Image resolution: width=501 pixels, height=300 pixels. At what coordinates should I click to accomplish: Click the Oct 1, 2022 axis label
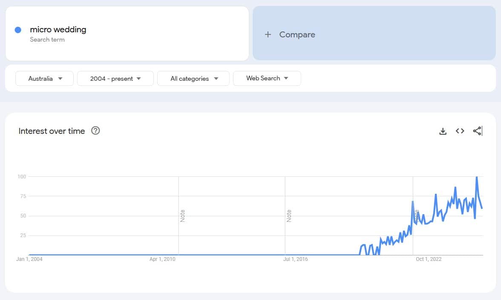tap(428, 259)
